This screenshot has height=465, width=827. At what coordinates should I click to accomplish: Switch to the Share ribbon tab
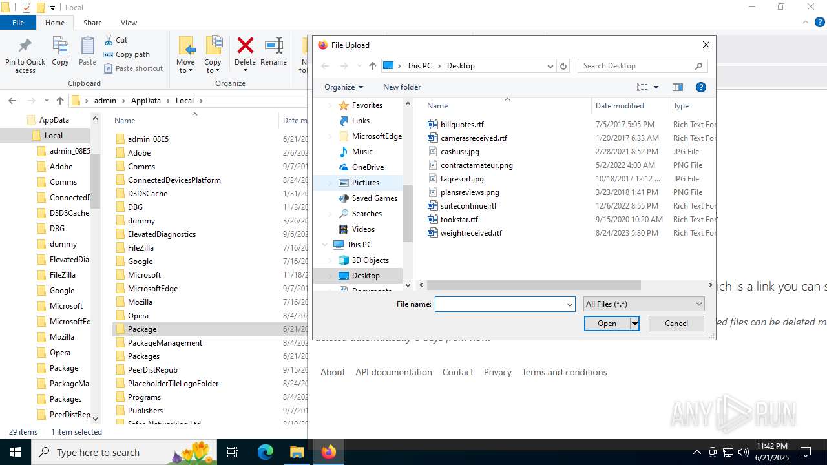pyautogui.click(x=92, y=23)
